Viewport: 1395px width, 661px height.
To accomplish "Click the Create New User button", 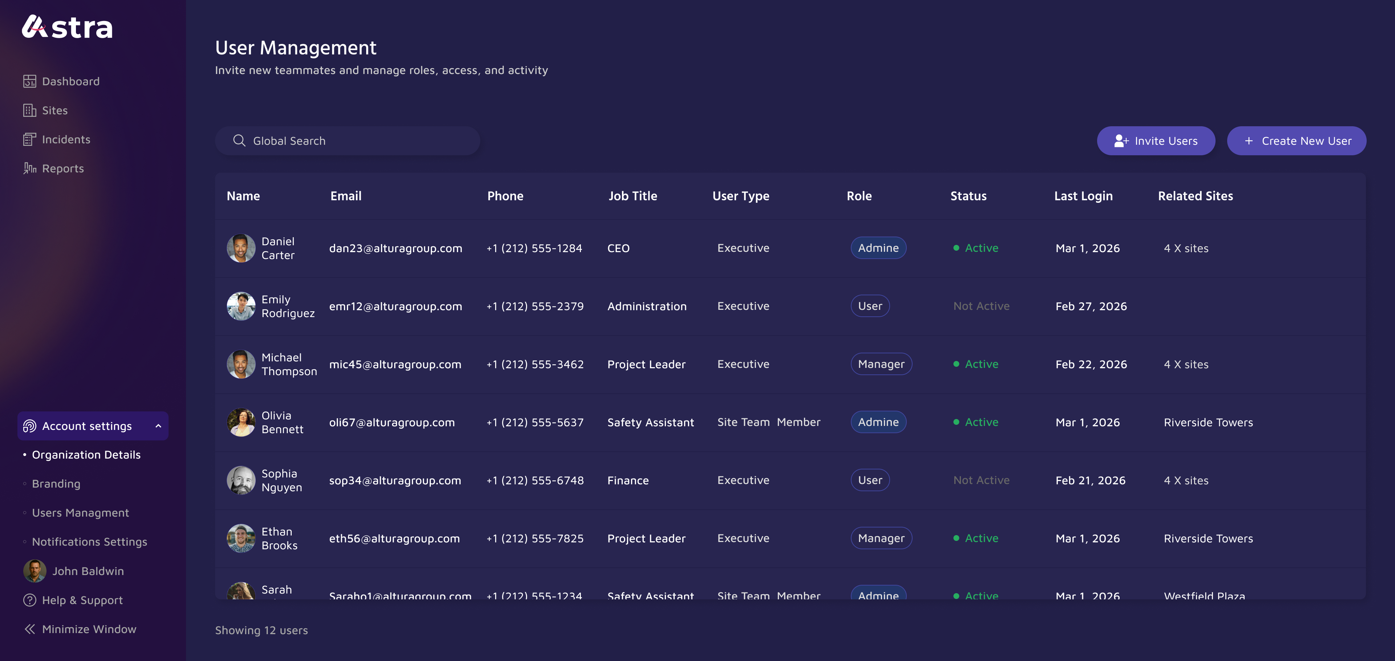I will [1297, 140].
